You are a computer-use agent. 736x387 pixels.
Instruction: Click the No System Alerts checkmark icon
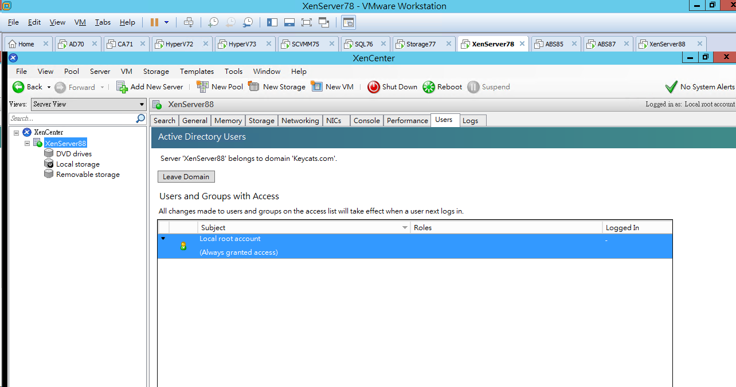tap(671, 87)
